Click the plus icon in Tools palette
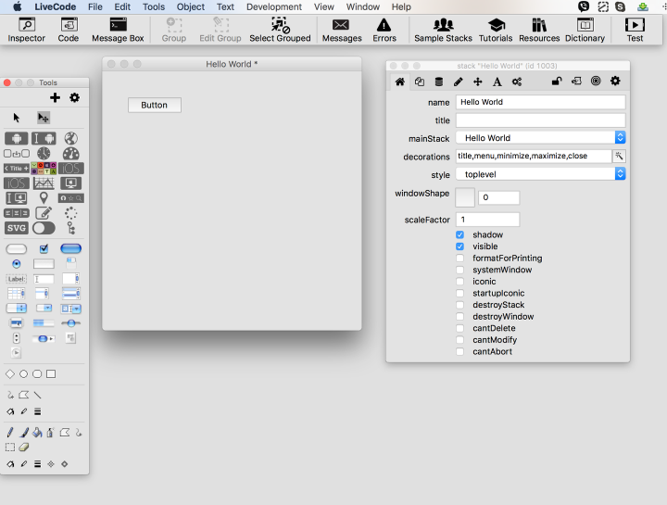The image size is (667, 505). tap(55, 98)
